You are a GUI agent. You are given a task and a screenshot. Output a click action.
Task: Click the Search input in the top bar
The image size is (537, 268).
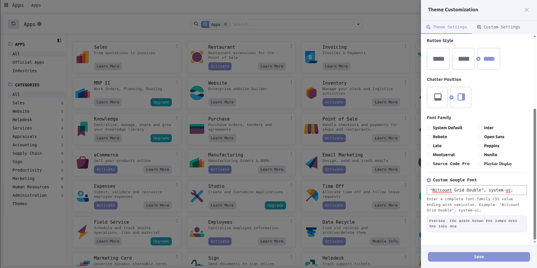point(292,24)
